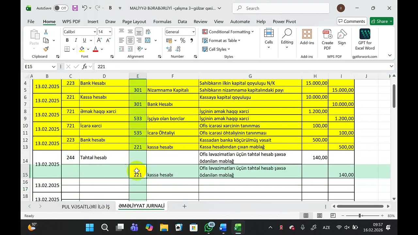Decrease indent in Alignment group
418x235 pixels.
coord(121,49)
